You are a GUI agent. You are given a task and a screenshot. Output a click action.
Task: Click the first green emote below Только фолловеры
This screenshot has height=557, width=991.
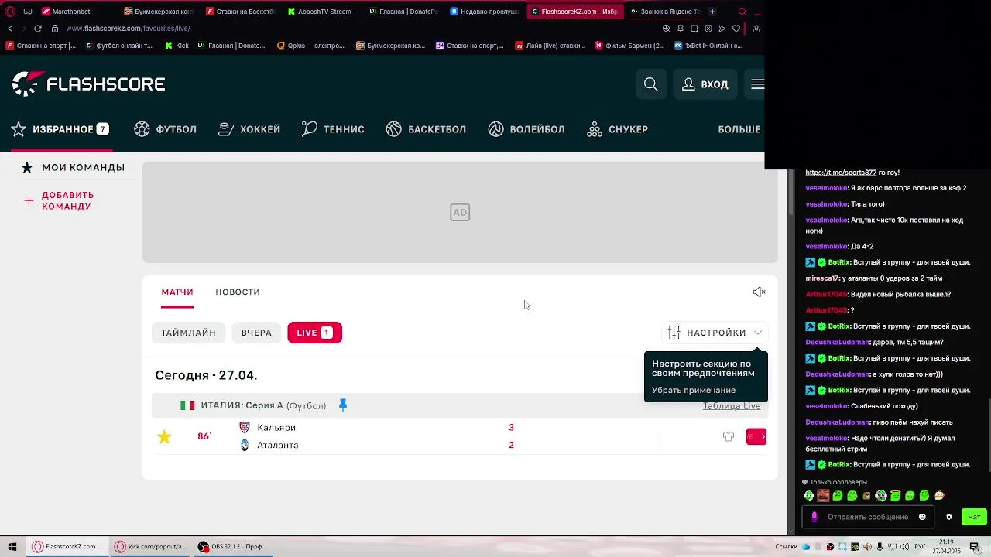809,495
